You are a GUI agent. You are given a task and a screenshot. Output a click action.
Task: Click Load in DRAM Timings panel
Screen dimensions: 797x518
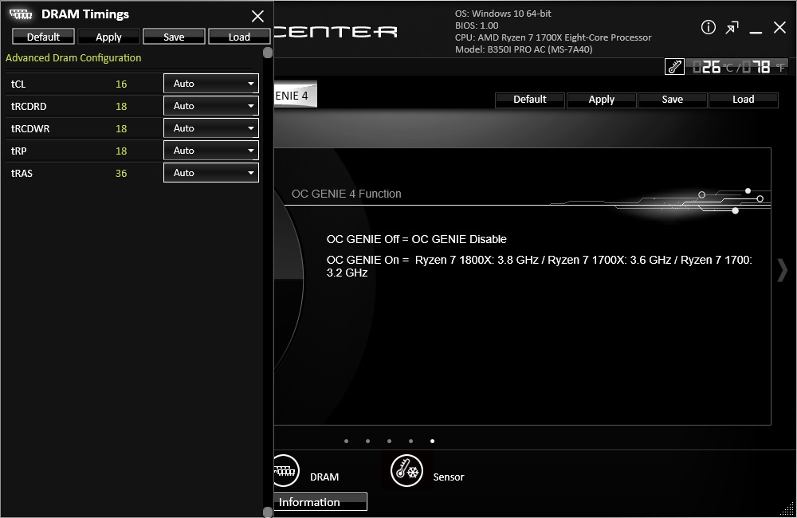[239, 37]
